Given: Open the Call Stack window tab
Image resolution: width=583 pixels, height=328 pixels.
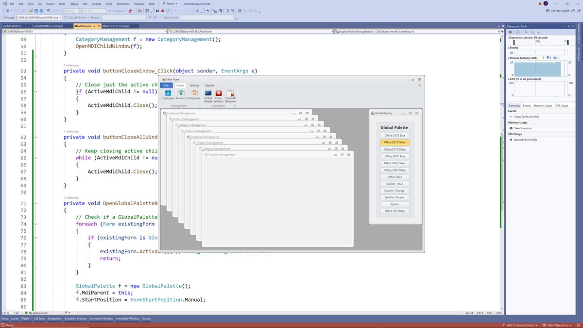Looking at the screenshot, I should point(40,319).
